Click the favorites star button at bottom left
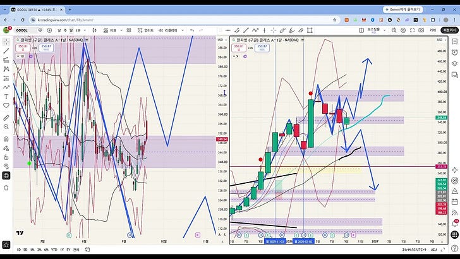The width and height of the screenshot is (460, 259). [x=6, y=244]
